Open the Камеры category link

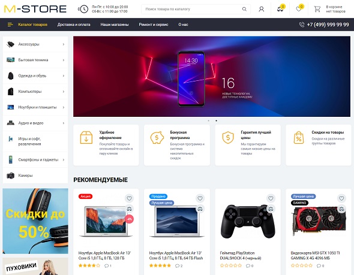(x=25, y=176)
